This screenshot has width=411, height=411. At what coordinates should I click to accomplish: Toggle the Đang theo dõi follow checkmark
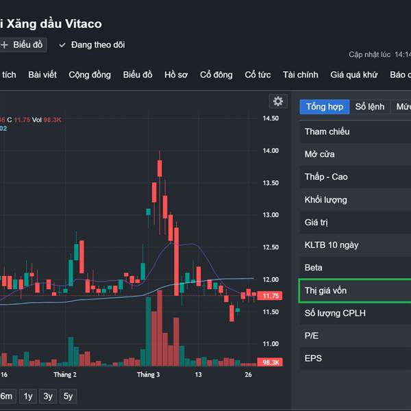tap(62, 45)
